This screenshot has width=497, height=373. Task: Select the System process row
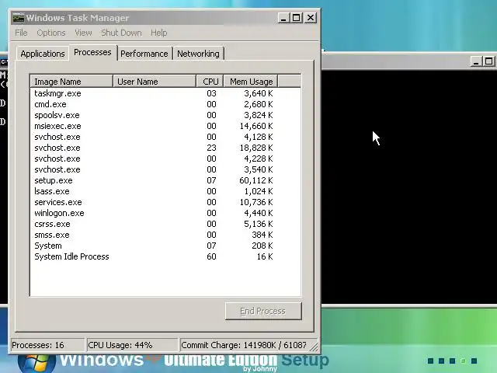click(165, 246)
